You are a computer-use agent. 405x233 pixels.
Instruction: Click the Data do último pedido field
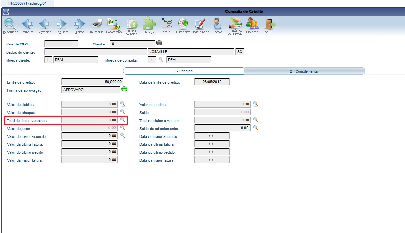click(x=212, y=152)
